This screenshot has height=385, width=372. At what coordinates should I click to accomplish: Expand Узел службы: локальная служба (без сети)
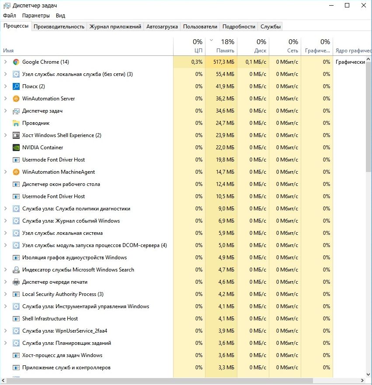click(5, 74)
